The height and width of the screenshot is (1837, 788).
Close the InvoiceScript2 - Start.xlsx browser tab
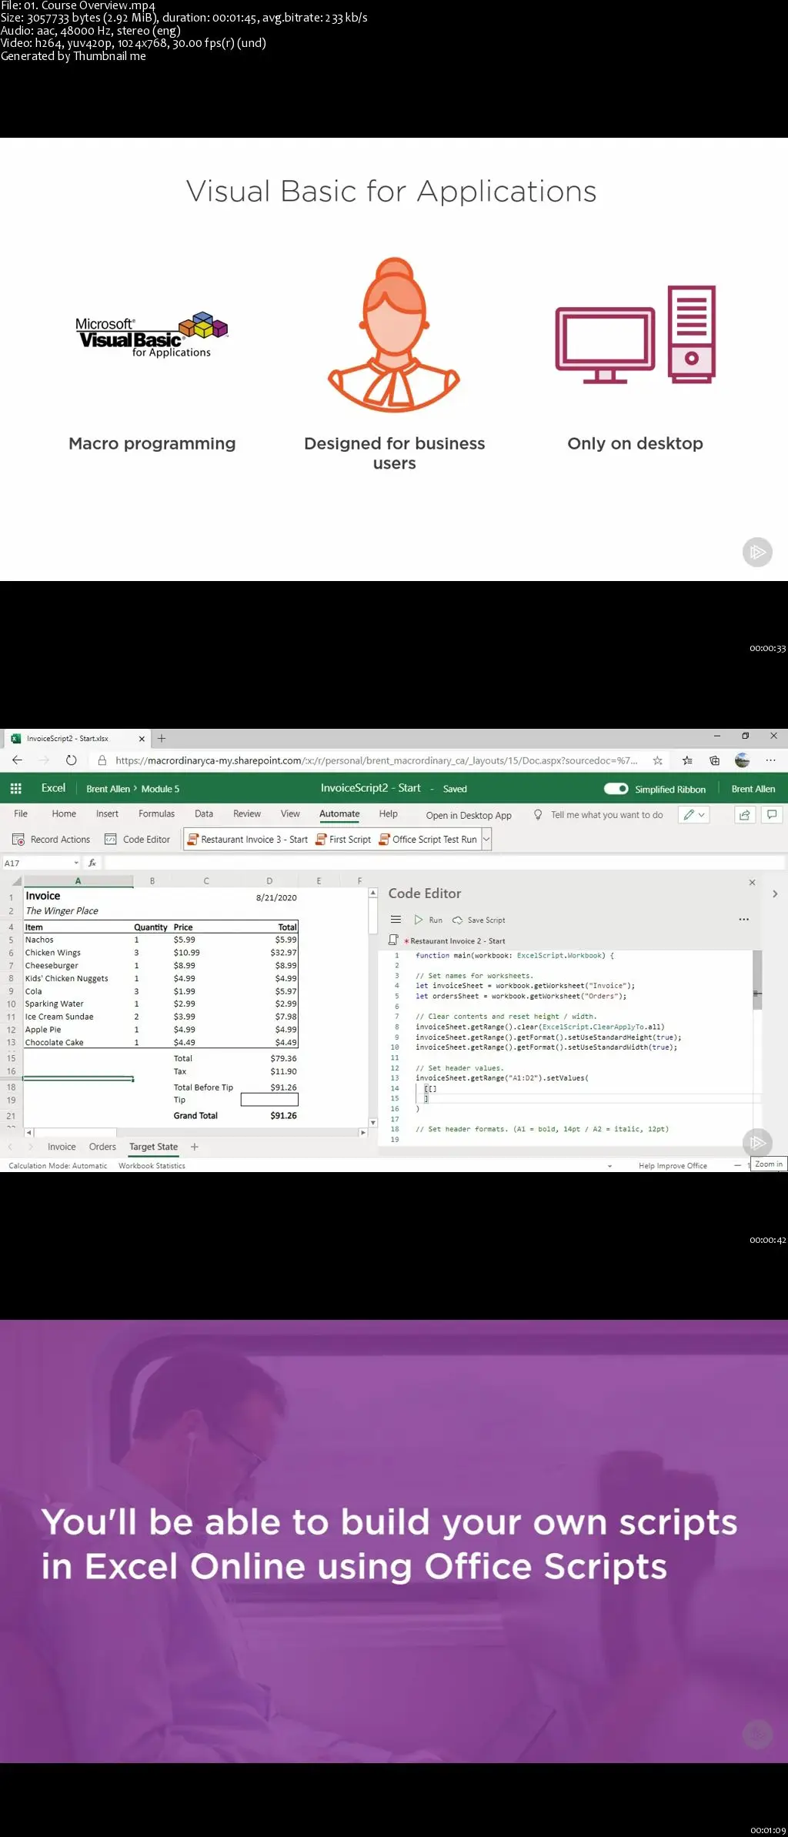pyautogui.click(x=142, y=738)
